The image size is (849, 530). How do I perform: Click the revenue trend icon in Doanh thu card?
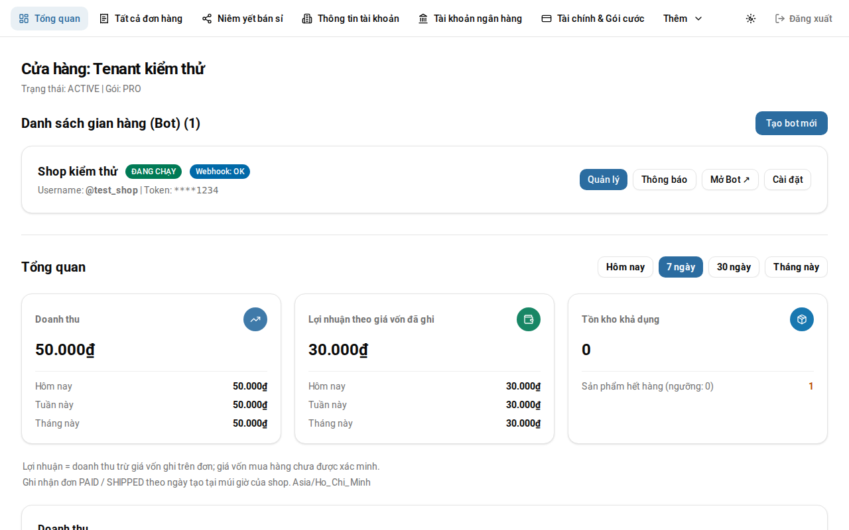pyautogui.click(x=255, y=319)
